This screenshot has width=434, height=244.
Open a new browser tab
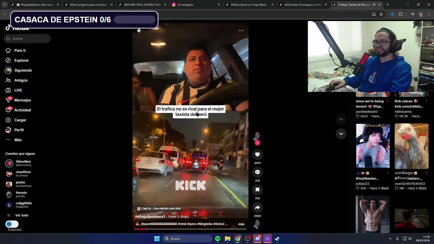click(388, 5)
